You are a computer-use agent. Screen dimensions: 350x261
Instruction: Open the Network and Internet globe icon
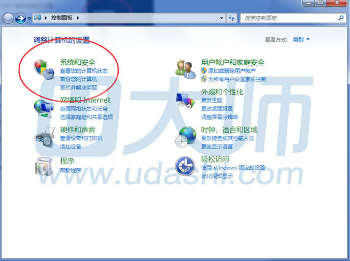pos(44,107)
